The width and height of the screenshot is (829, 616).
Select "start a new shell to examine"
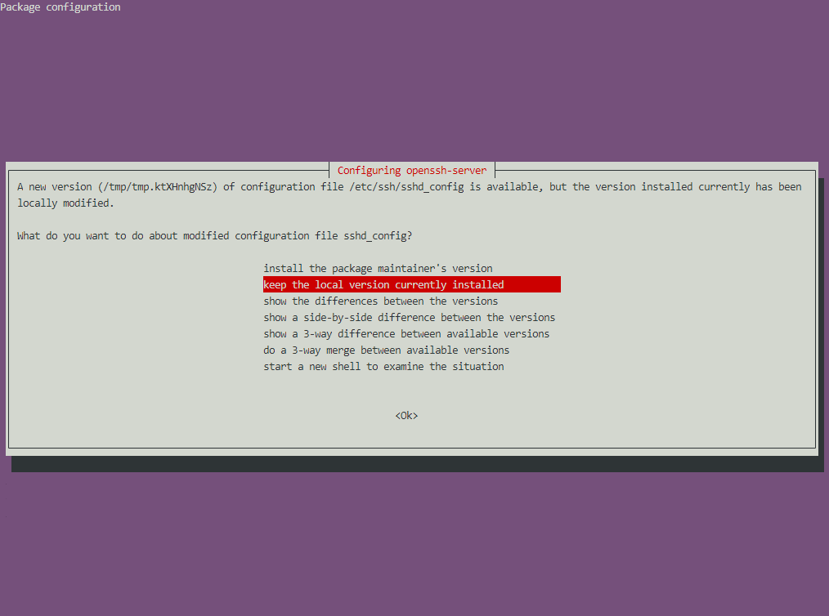coord(383,367)
